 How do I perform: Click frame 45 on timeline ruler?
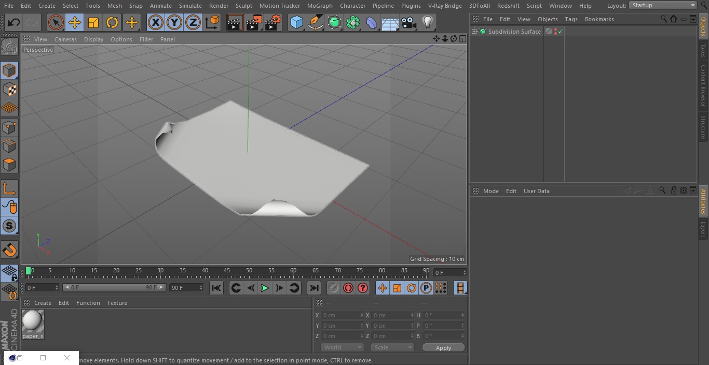click(227, 271)
